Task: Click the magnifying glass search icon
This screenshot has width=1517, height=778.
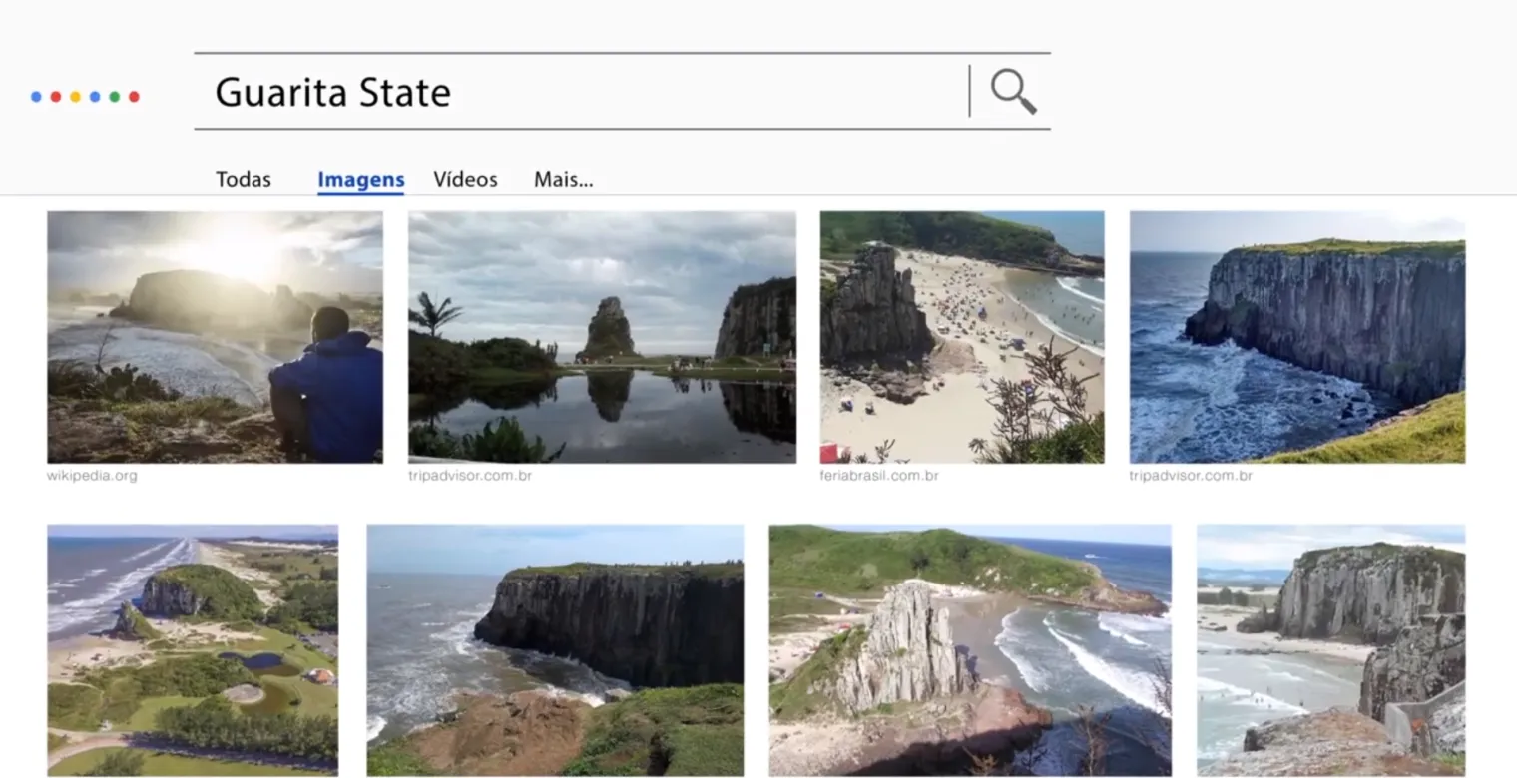Action: coord(1013,92)
